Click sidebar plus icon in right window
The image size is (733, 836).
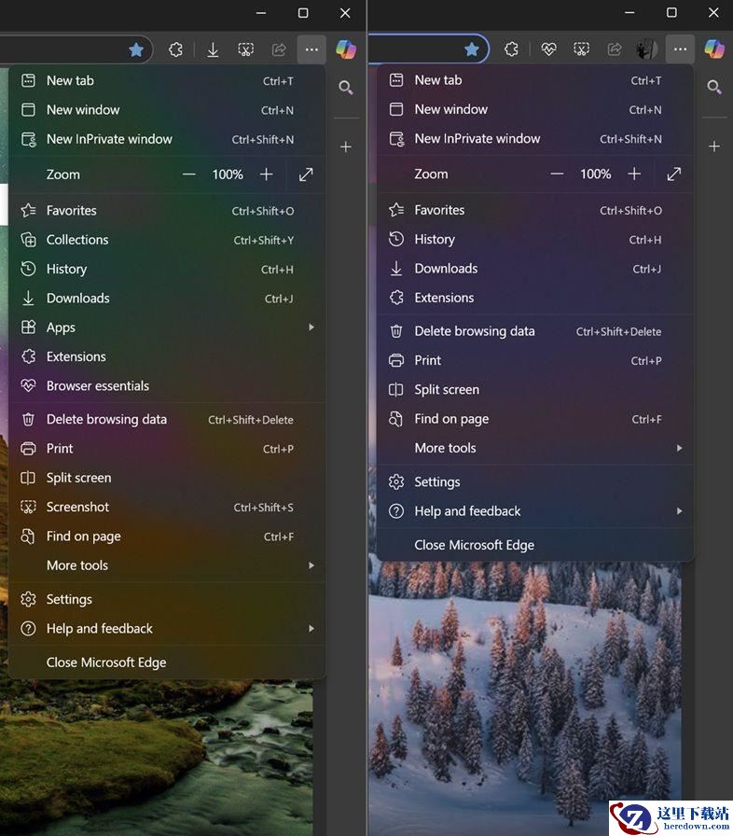(714, 146)
